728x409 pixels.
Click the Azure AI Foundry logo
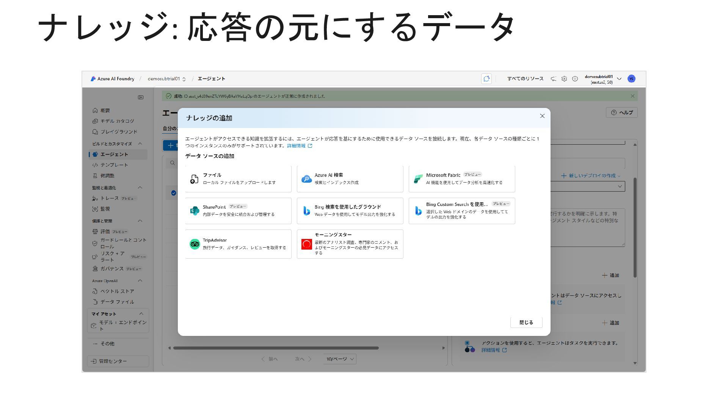click(112, 79)
